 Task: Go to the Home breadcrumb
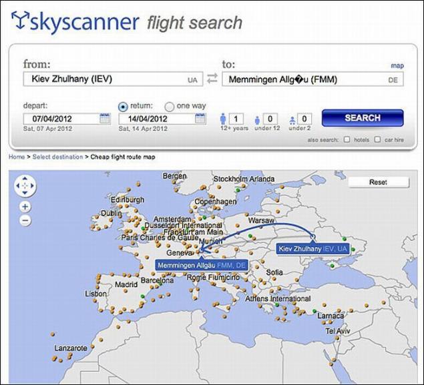pos(17,157)
